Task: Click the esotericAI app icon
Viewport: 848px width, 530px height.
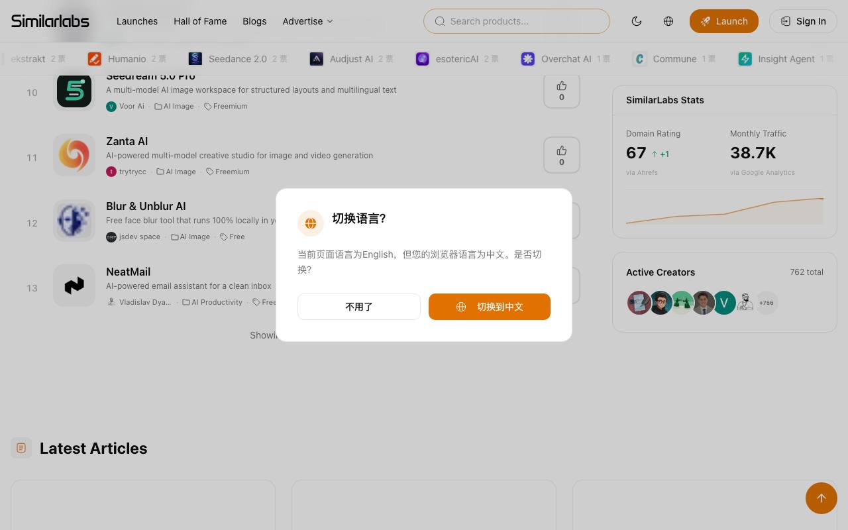Action: point(423,59)
